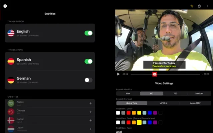Add Arabic translation with plus icon

(x=91, y=103)
